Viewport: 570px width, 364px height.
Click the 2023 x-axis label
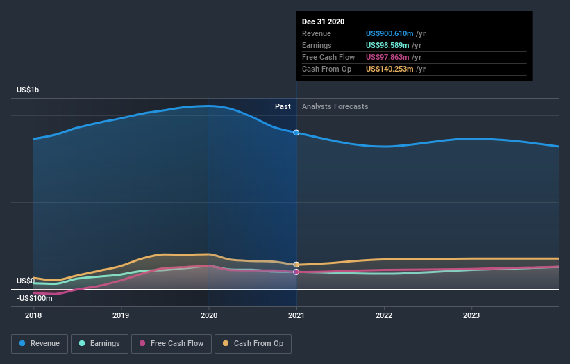pyautogui.click(x=471, y=315)
